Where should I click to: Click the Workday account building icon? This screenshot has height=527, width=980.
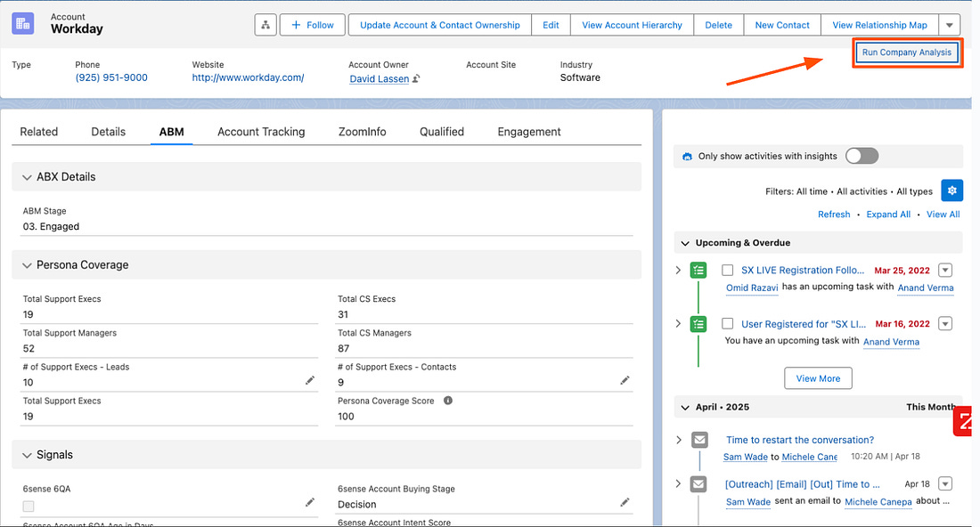[23, 24]
